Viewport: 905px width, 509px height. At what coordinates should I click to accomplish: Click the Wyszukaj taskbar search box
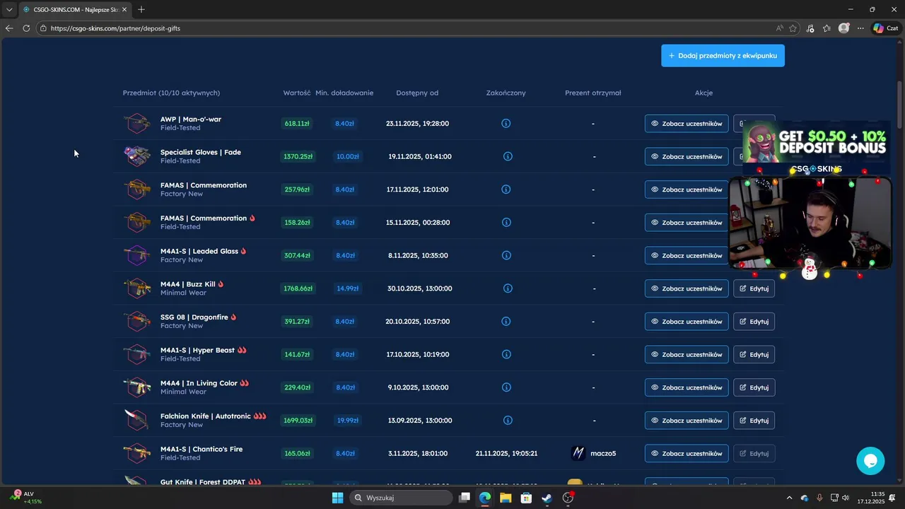402,498
